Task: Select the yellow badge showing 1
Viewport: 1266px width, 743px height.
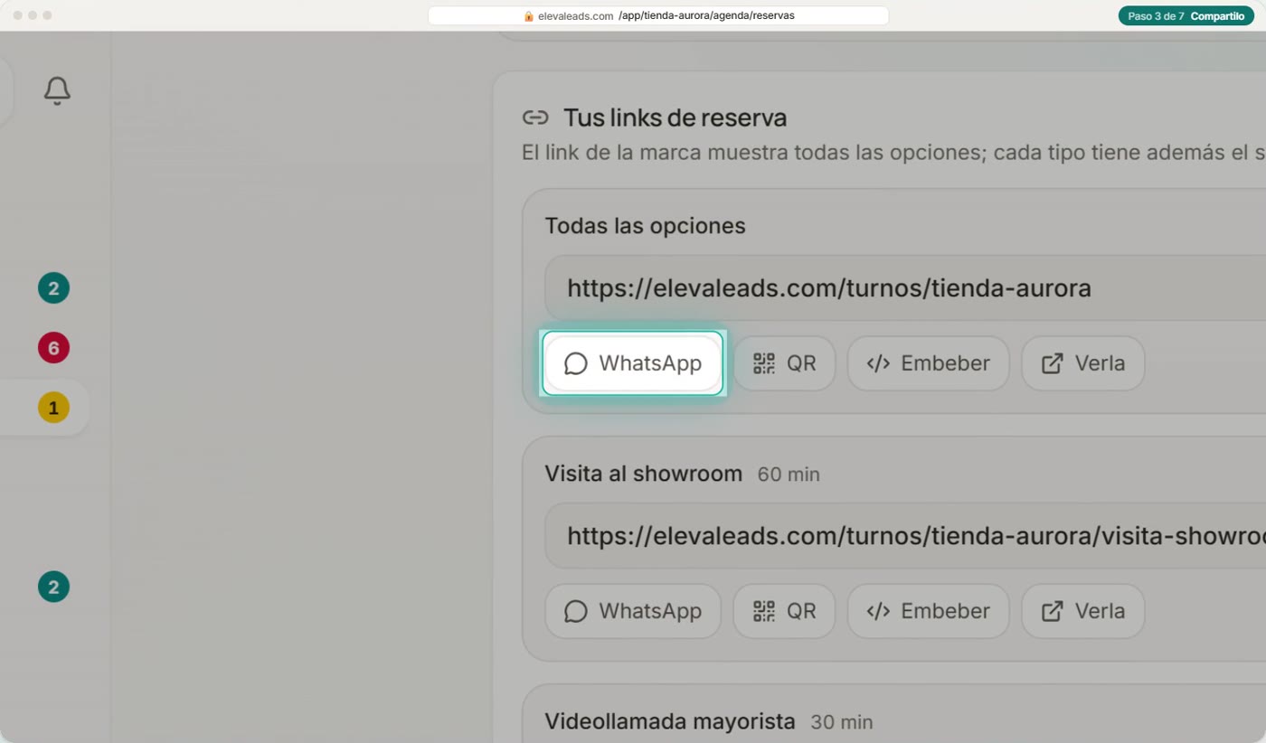Action: [x=53, y=408]
